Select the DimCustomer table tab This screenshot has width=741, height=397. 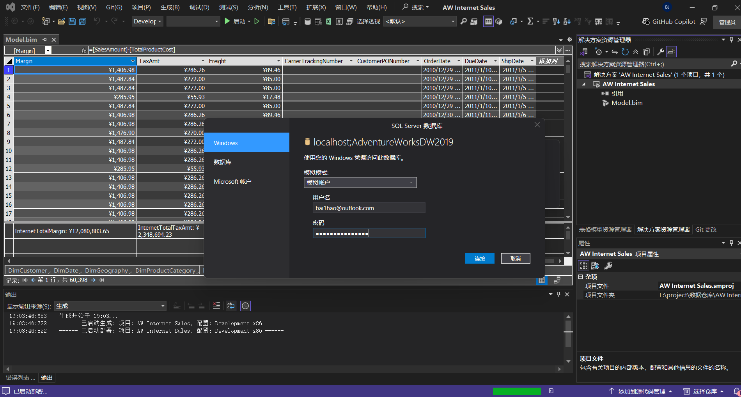click(28, 270)
